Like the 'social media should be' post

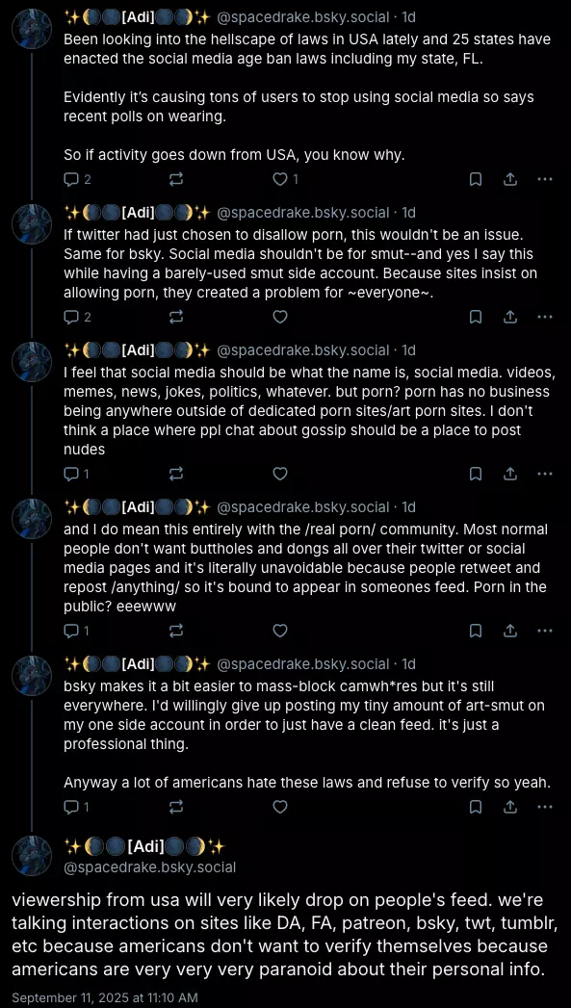(x=279, y=474)
